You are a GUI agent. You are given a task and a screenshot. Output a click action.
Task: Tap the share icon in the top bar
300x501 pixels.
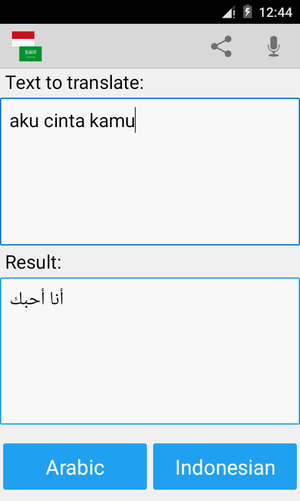click(221, 46)
